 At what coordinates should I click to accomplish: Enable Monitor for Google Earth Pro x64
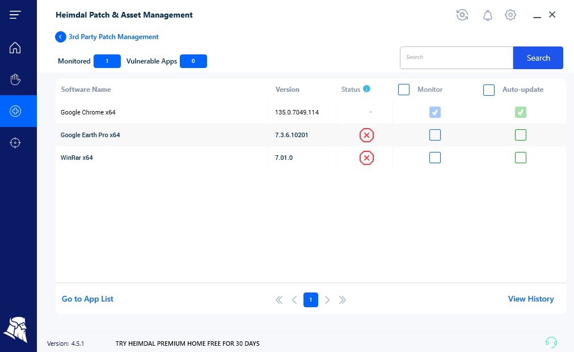[435, 135]
